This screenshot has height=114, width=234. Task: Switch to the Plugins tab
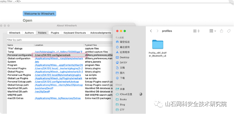[x=55, y=33]
